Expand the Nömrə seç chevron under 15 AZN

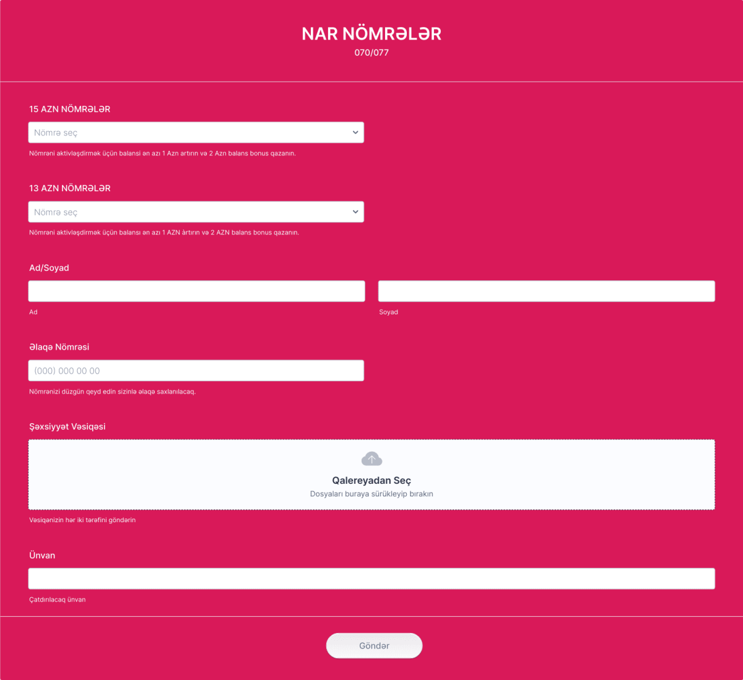pyautogui.click(x=355, y=132)
